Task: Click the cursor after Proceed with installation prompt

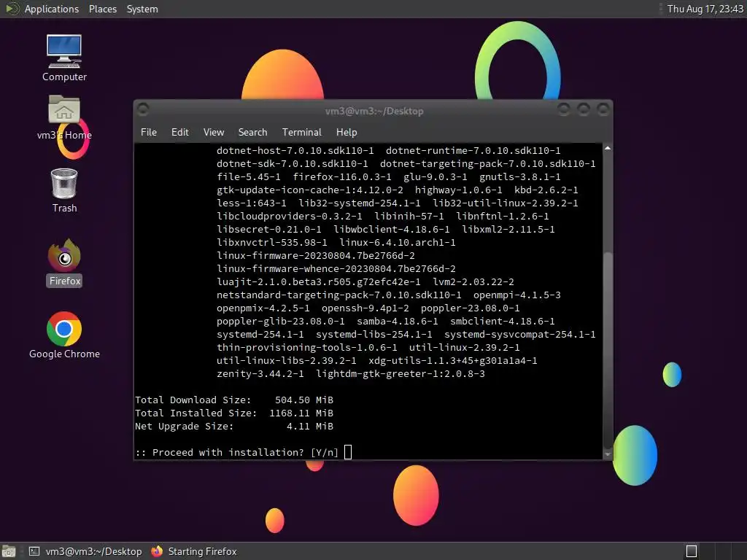Action: click(x=348, y=452)
